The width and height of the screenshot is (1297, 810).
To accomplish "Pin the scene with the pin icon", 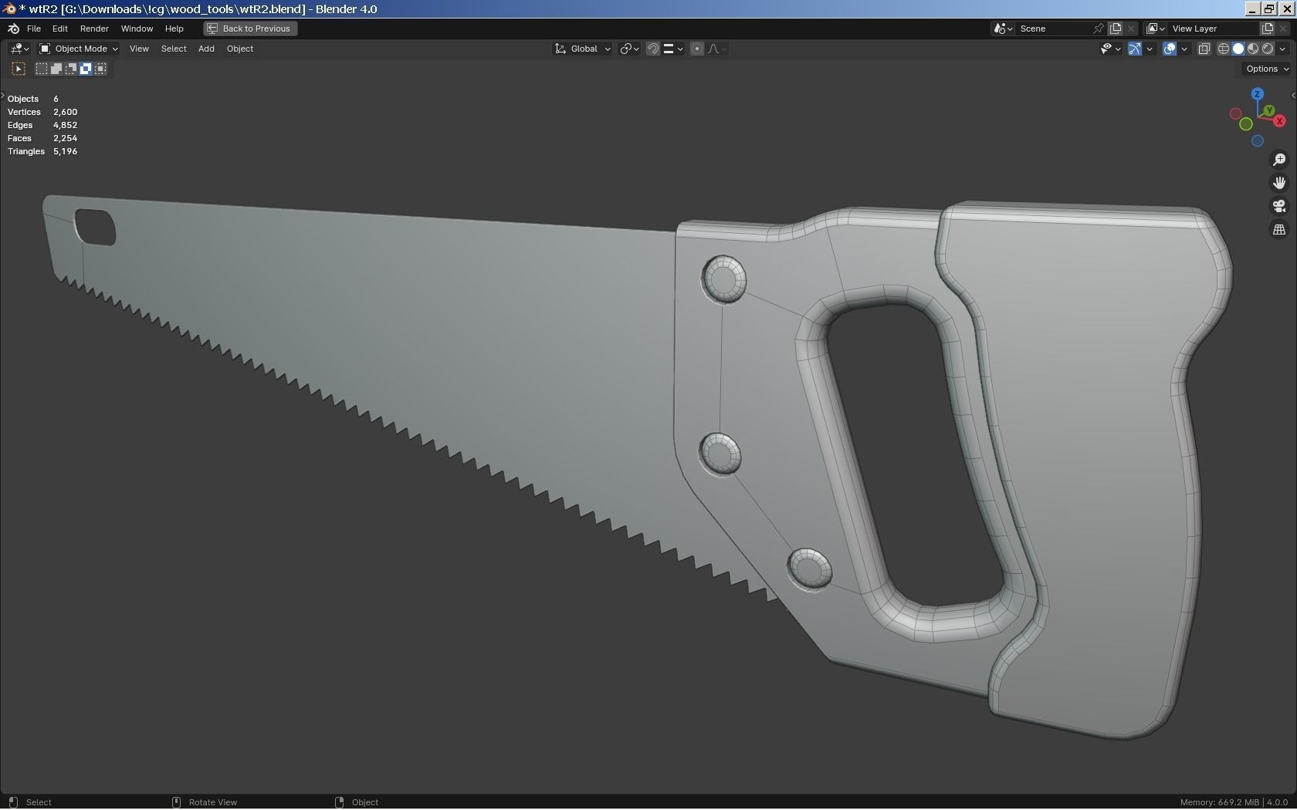I will pos(1098,29).
